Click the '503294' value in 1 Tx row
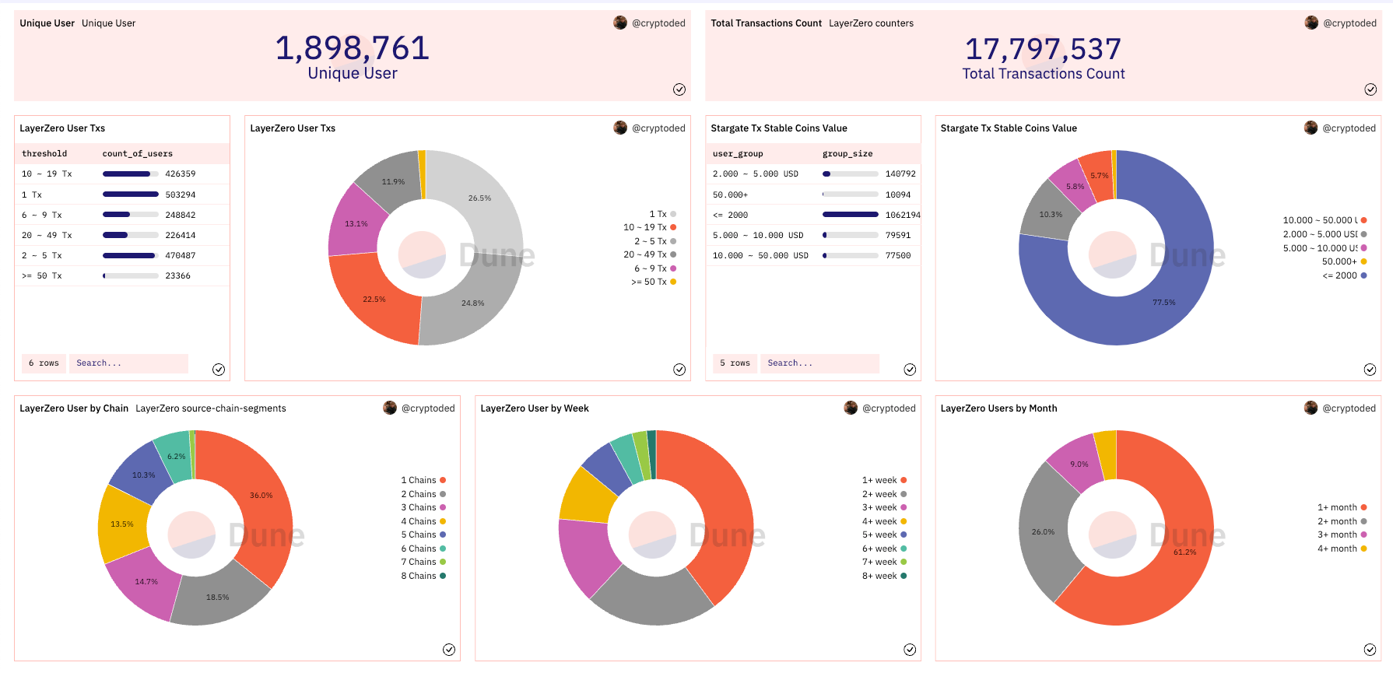Viewport: 1393px width, 673px height. click(181, 195)
